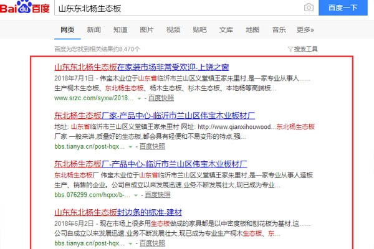Image resolution: width=374 pixels, height=249 pixels.
Task: Click the result count text 百度为您找到相关结果约8,470个
Action: (97, 49)
